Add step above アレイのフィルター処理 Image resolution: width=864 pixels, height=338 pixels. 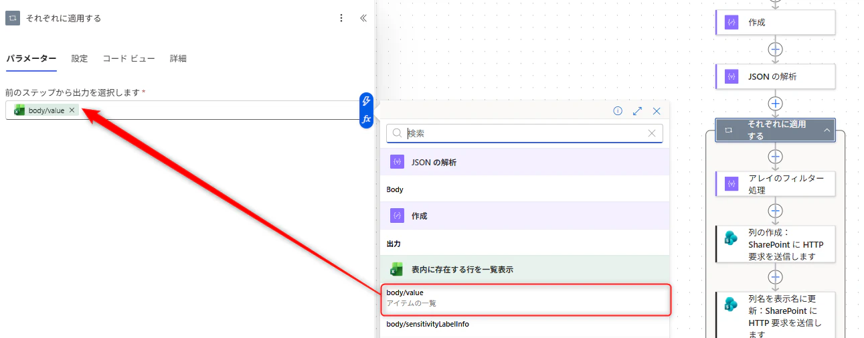pos(775,157)
